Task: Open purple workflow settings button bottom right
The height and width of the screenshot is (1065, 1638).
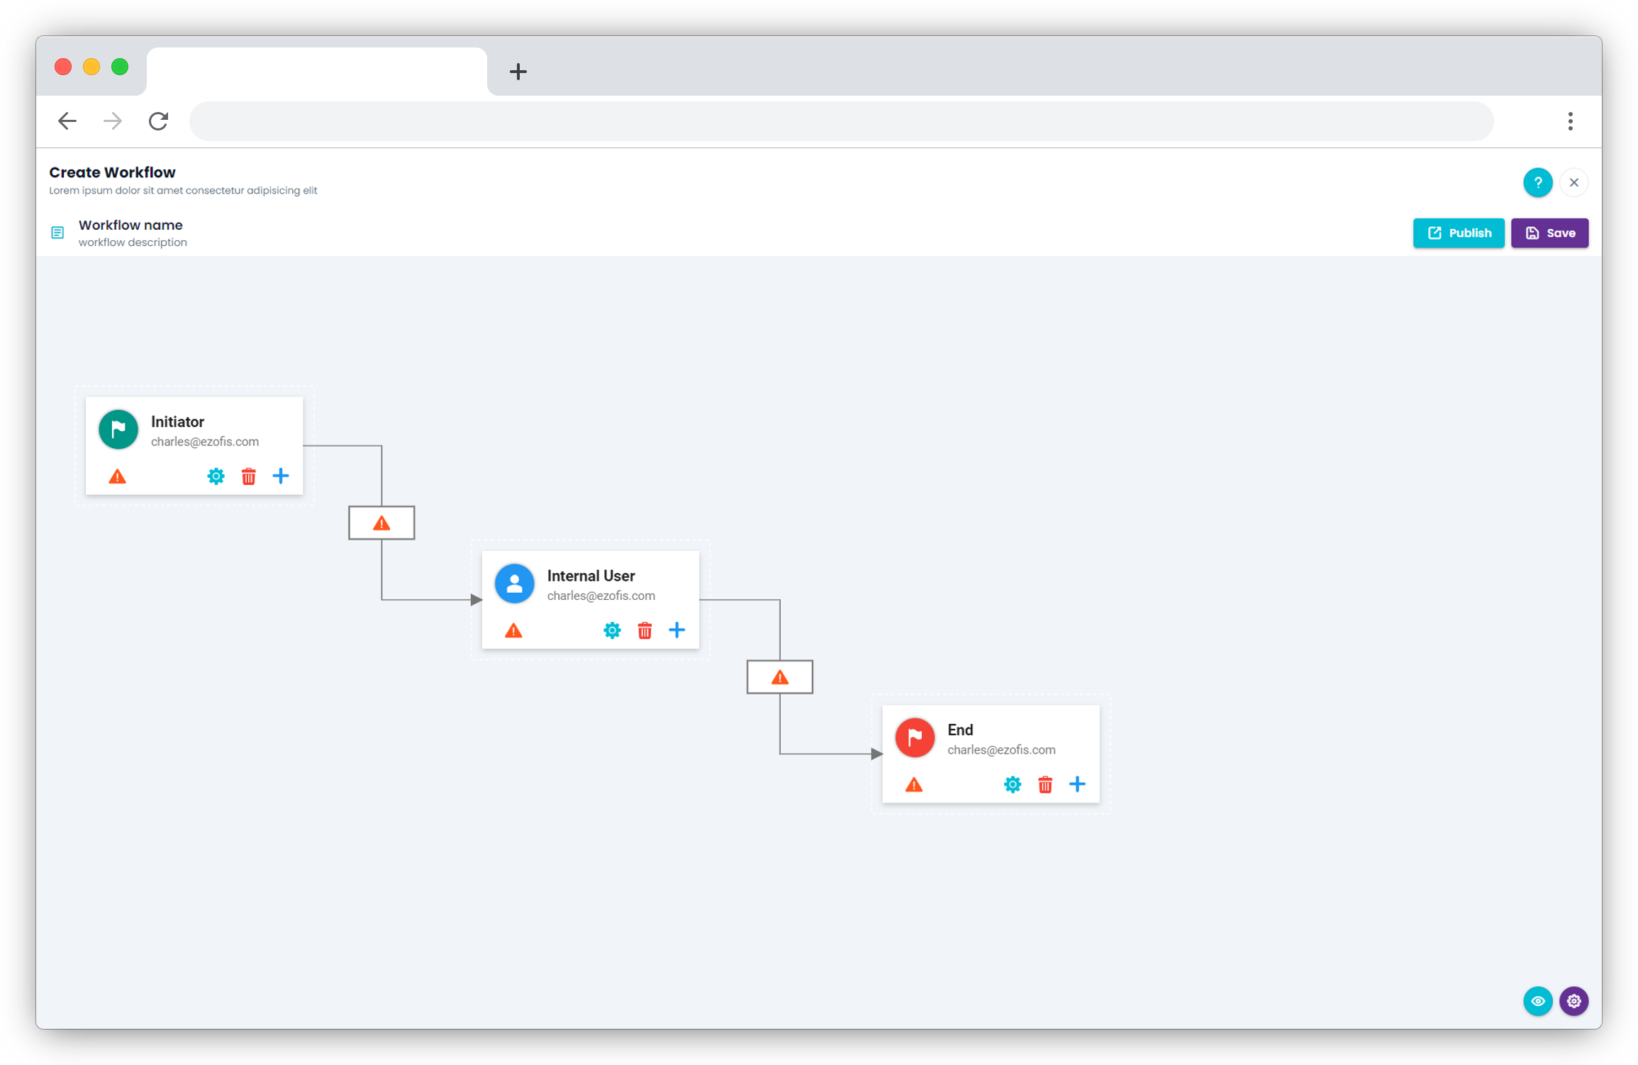Action: (x=1573, y=1001)
